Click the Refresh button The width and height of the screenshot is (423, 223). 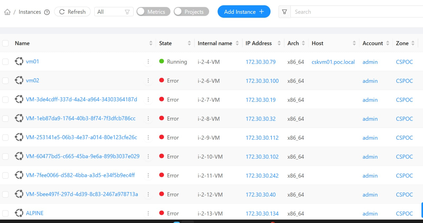click(72, 12)
